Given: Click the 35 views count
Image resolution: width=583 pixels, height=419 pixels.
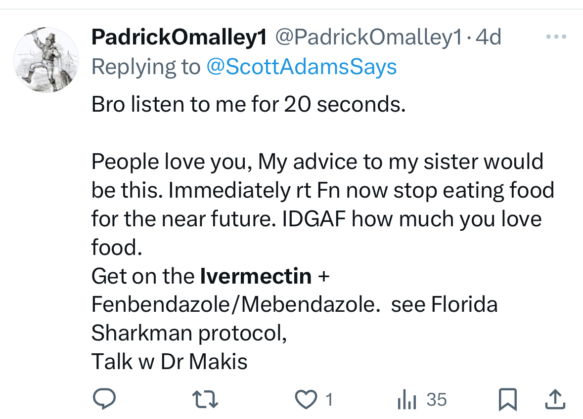Looking at the screenshot, I should (436, 399).
